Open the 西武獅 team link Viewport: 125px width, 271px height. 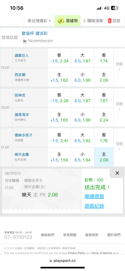pyautogui.click(x=20, y=75)
